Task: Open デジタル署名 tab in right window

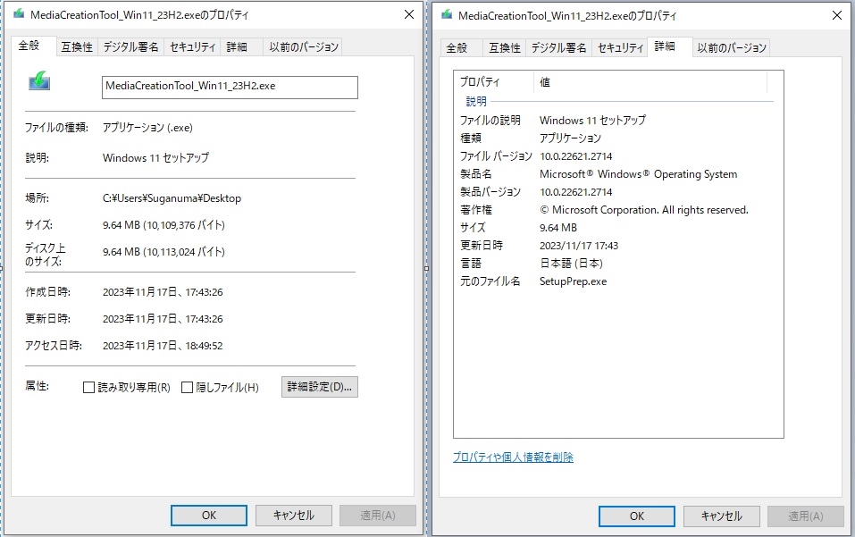Action: (x=559, y=48)
